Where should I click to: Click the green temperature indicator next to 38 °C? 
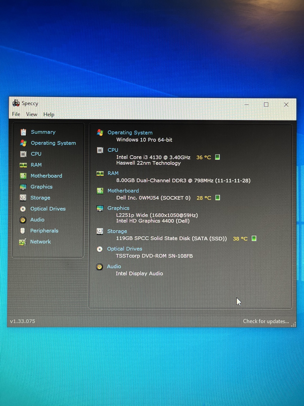pyautogui.click(x=254, y=238)
